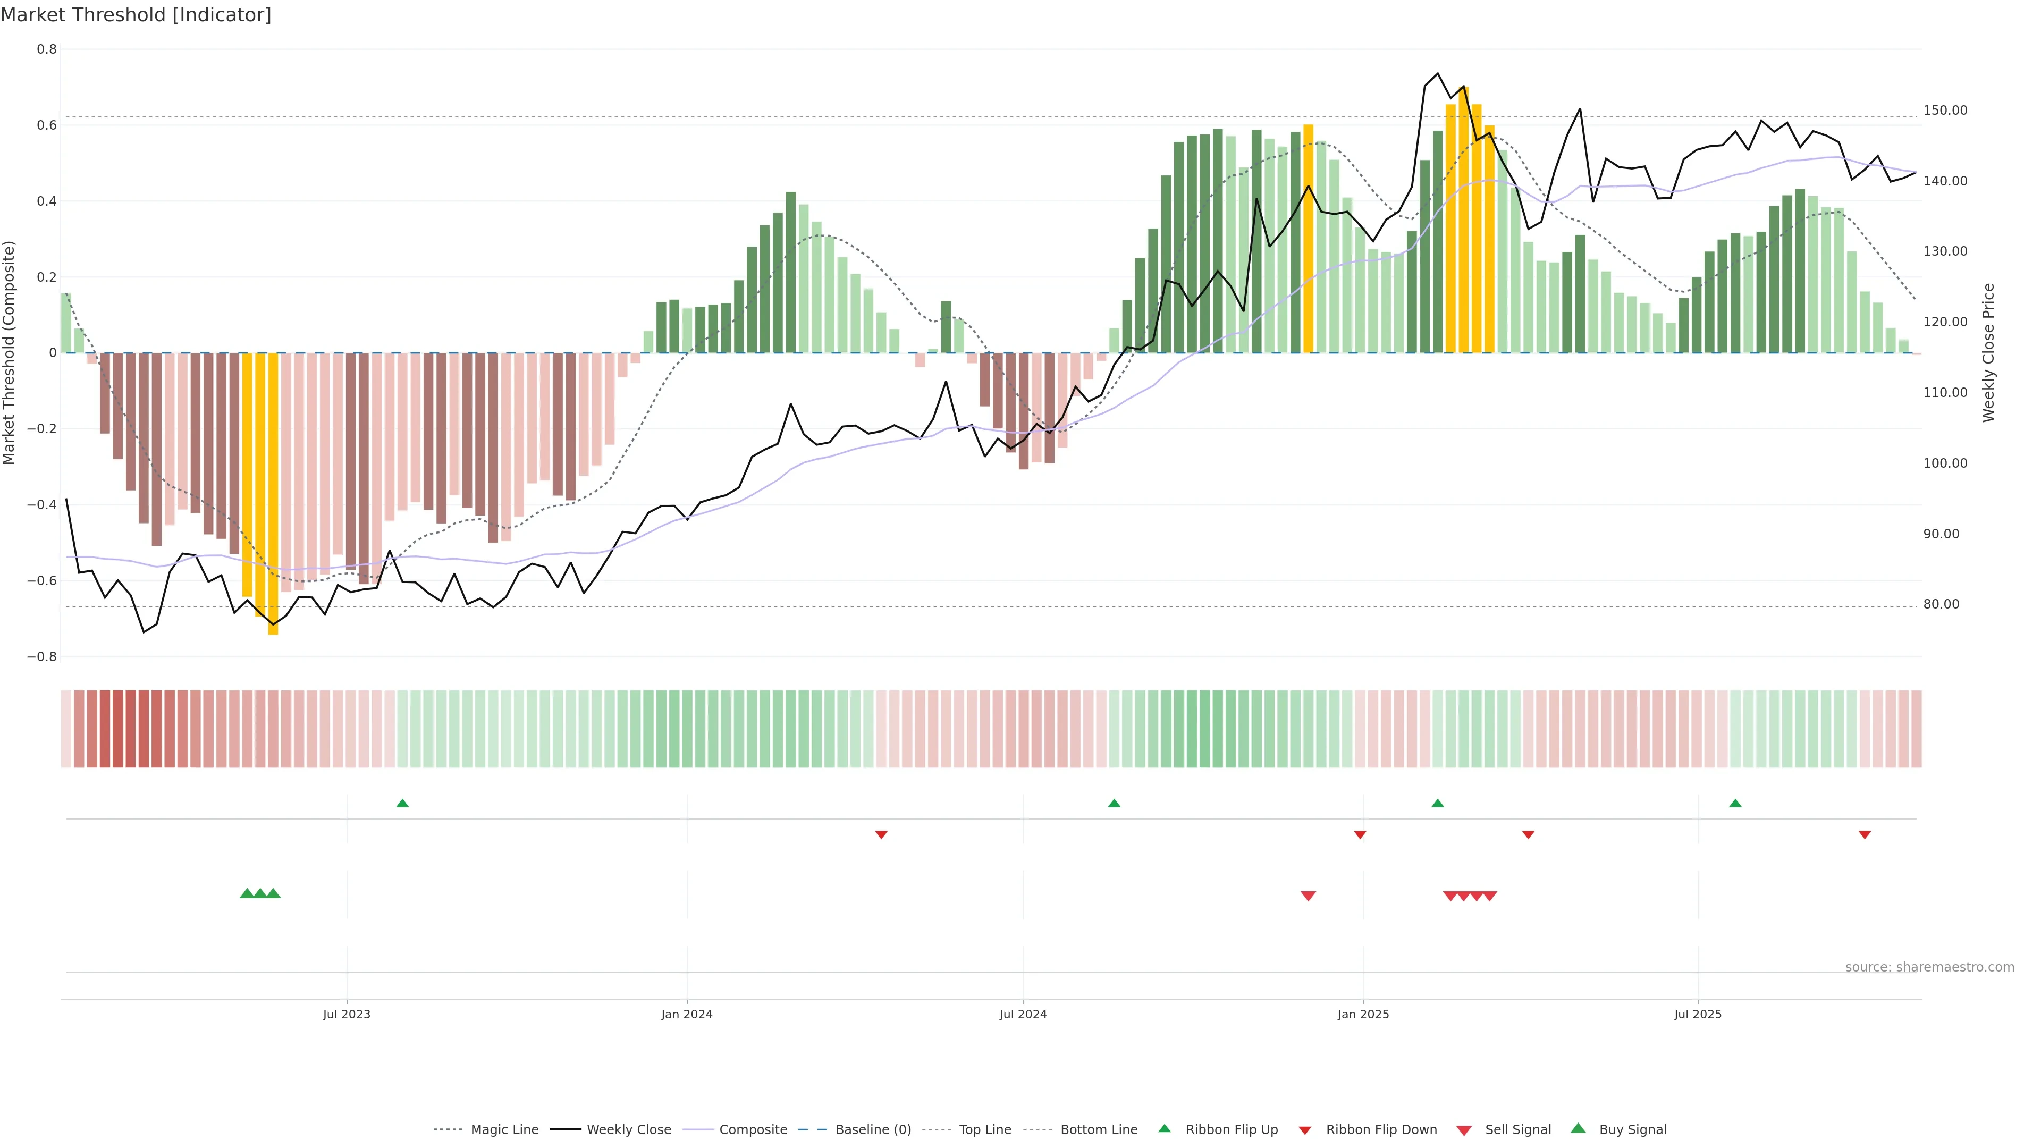
Task: Click the Ribbon Flip Up marker after Jul 2023
Action: (402, 804)
